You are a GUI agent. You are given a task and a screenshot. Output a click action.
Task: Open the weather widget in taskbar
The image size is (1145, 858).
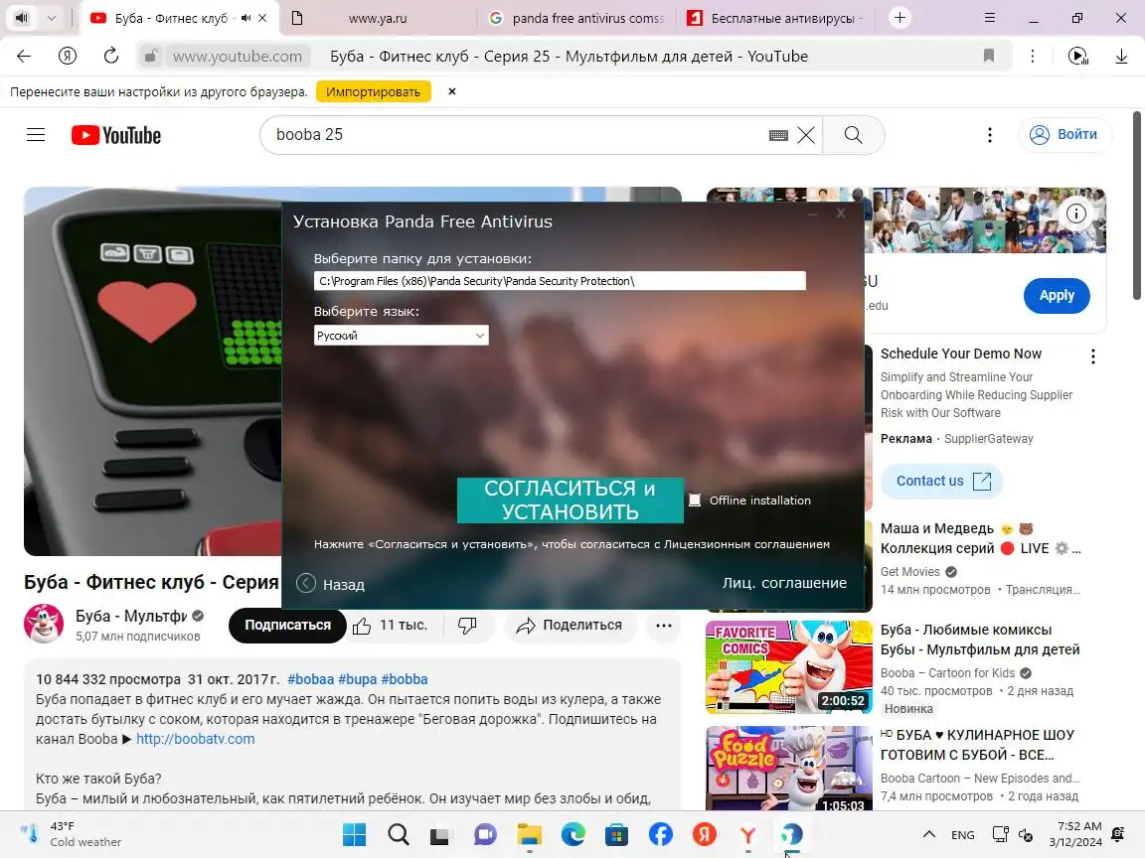[x=71, y=834]
